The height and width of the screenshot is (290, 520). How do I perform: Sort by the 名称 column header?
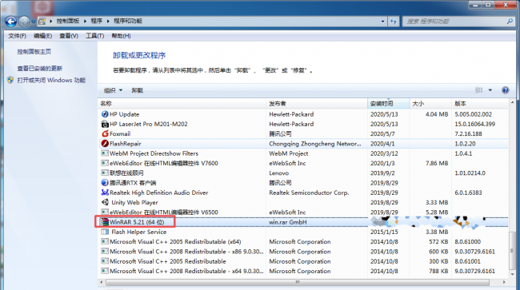click(x=182, y=104)
